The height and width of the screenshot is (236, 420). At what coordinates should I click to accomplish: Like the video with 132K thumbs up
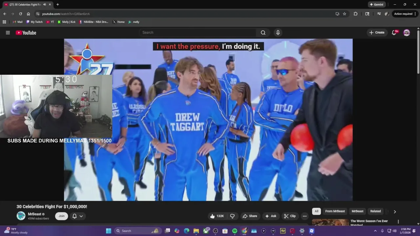[x=217, y=216]
